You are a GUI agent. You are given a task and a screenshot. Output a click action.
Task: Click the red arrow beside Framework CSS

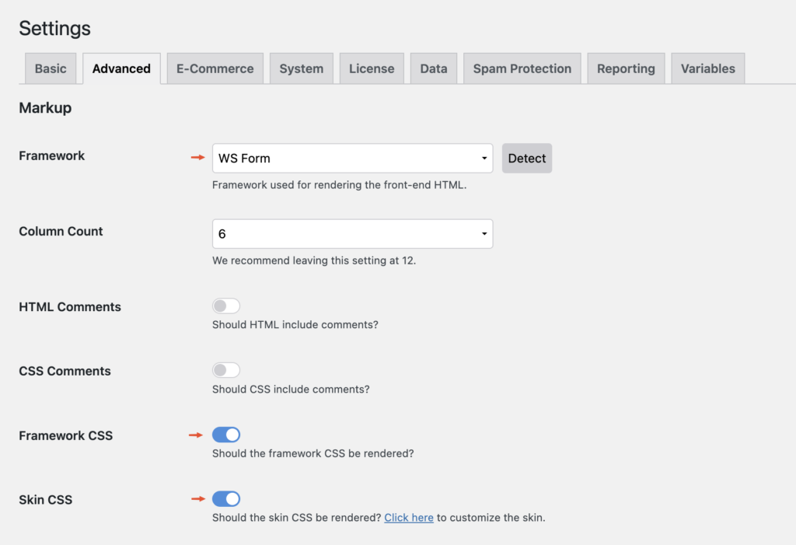pyautogui.click(x=196, y=435)
